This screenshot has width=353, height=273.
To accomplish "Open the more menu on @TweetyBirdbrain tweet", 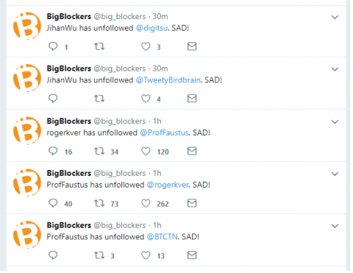I will click(335, 69).
